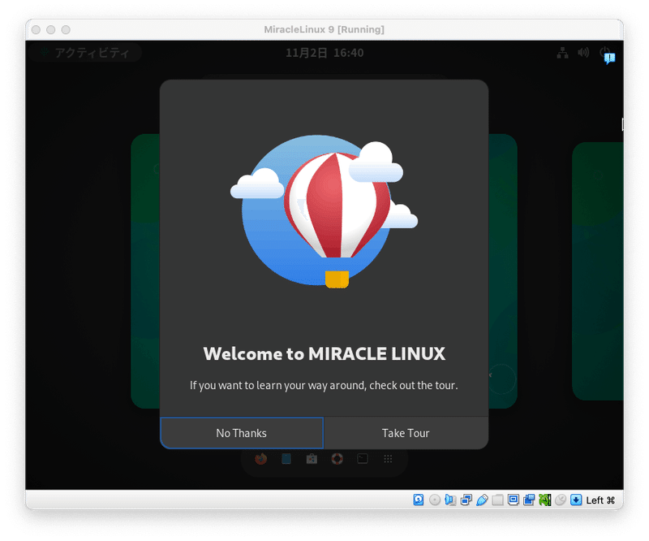Launch Firefox from the dash
This screenshot has width=649, height=541.
[x=260, y=459]
